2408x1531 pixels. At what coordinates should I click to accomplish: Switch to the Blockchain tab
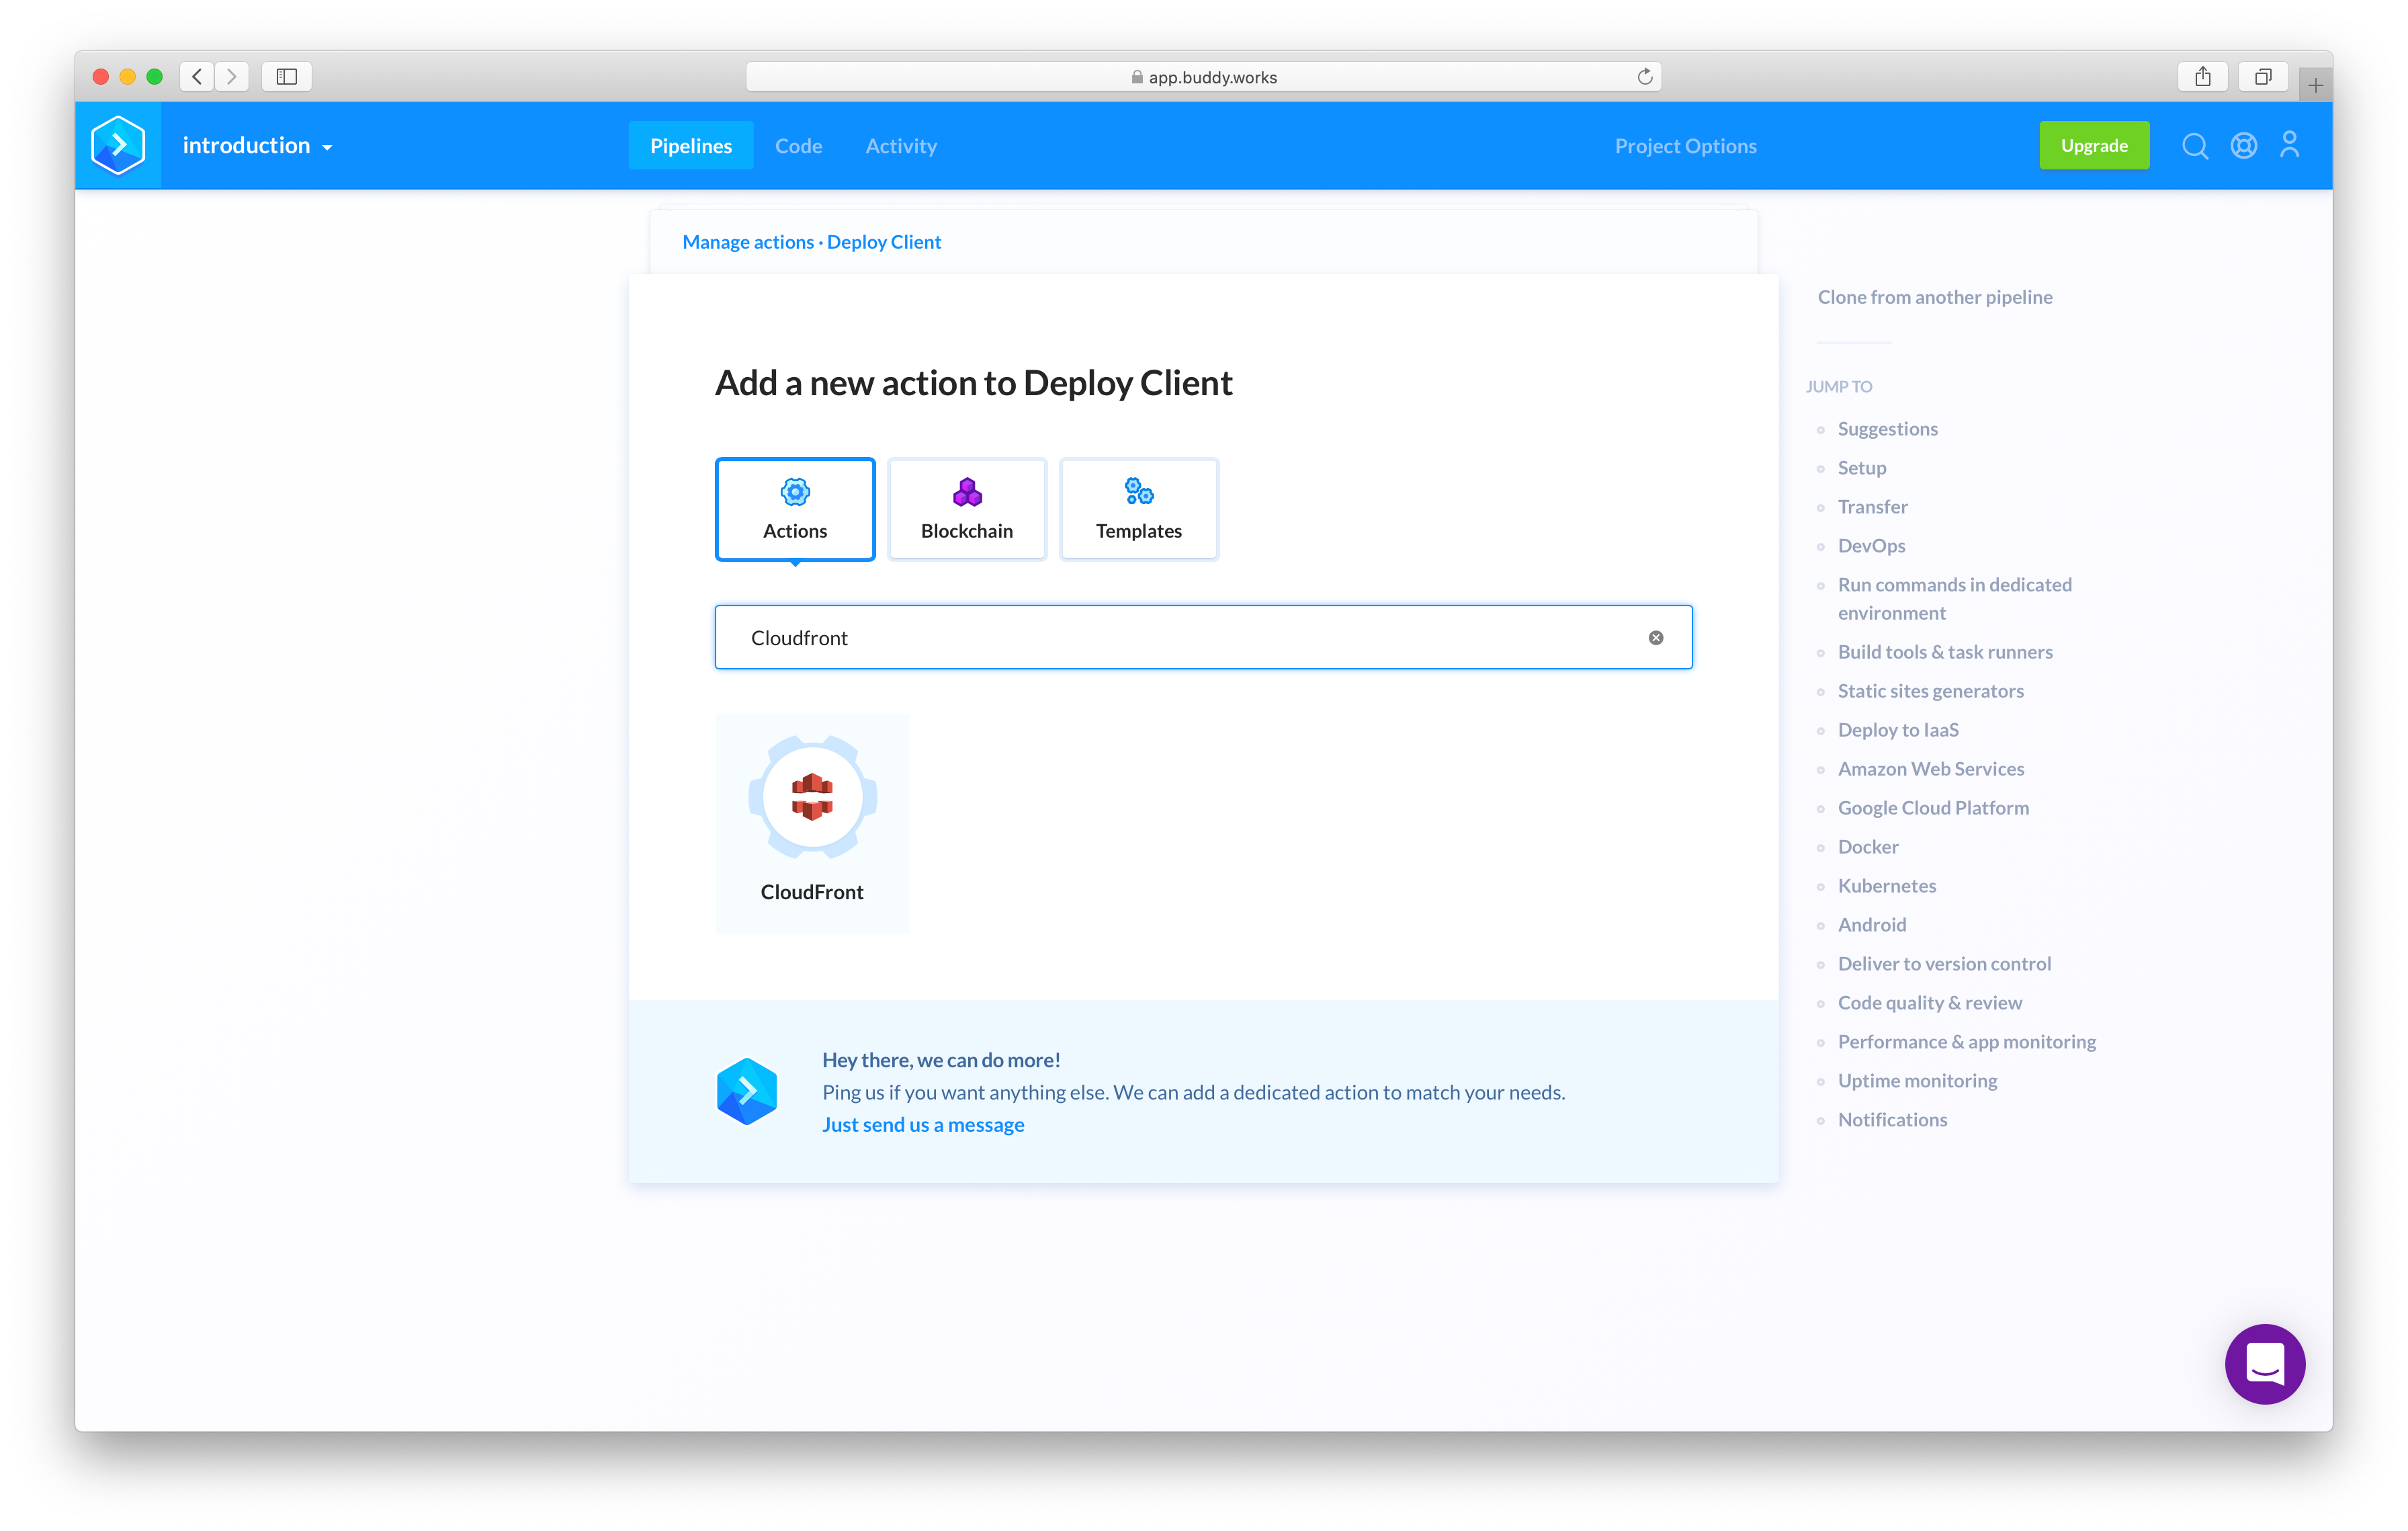click(x=966, y=509)
